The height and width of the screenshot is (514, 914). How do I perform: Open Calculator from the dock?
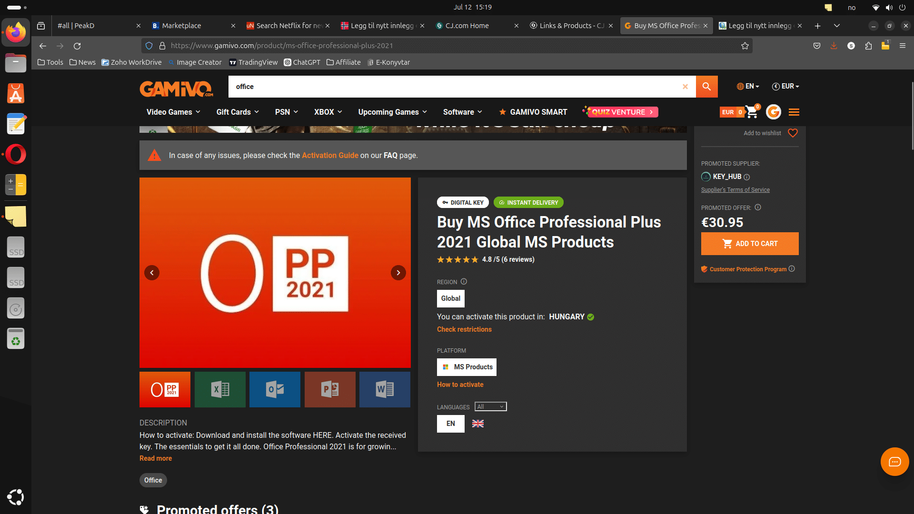(x=16, y=185)
